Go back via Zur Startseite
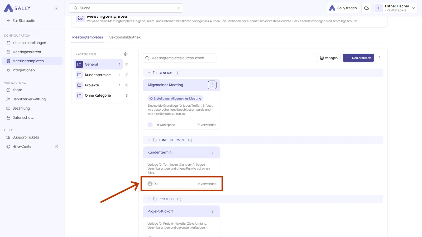Viewport: 422px width, 237px height. click(21, 21)
